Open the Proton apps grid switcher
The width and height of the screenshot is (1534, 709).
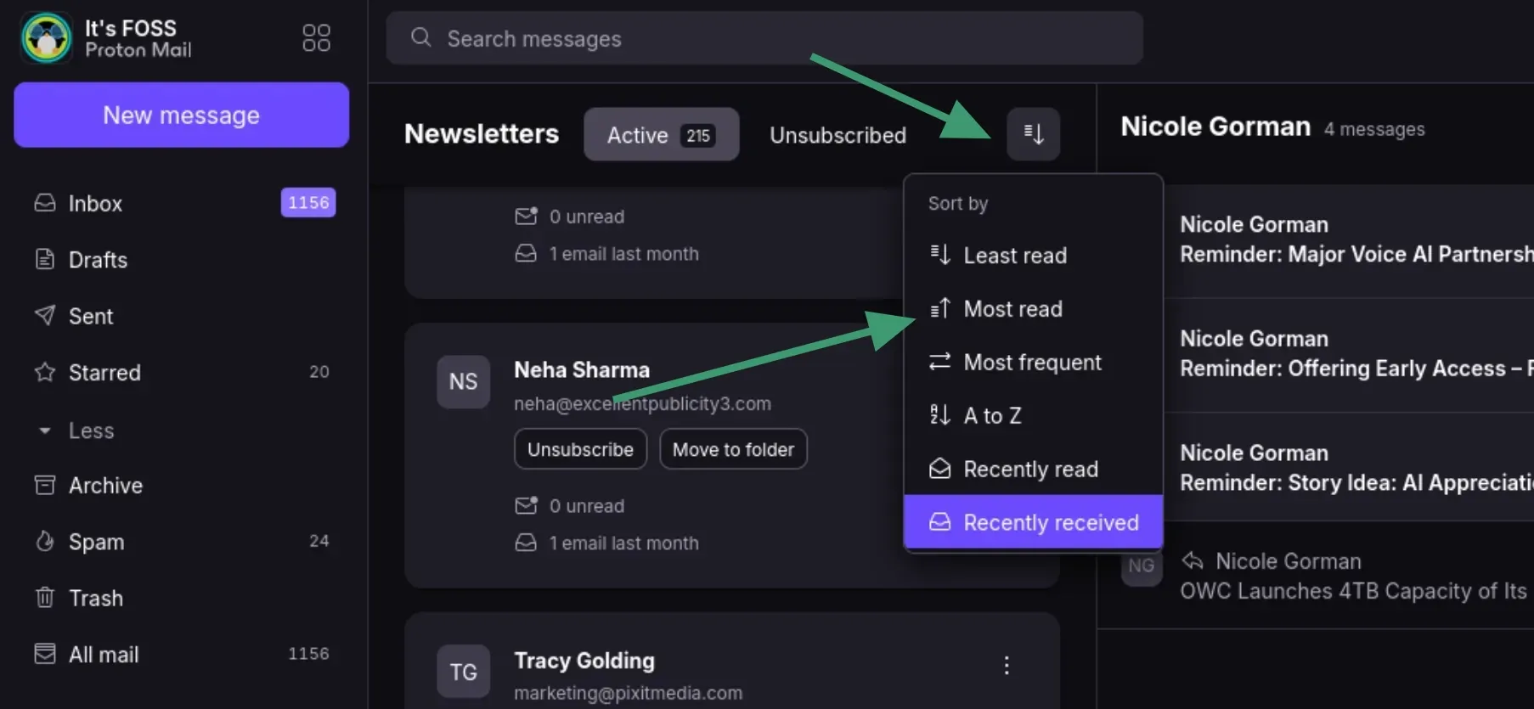[x=315, y=37]
